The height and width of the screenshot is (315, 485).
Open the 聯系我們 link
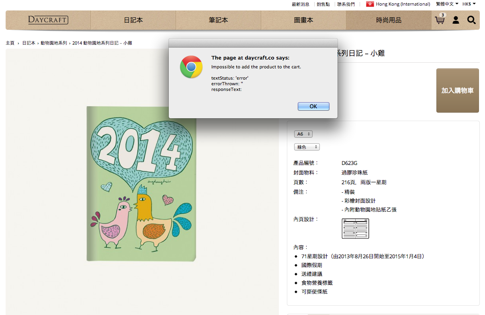pos(346,4)
